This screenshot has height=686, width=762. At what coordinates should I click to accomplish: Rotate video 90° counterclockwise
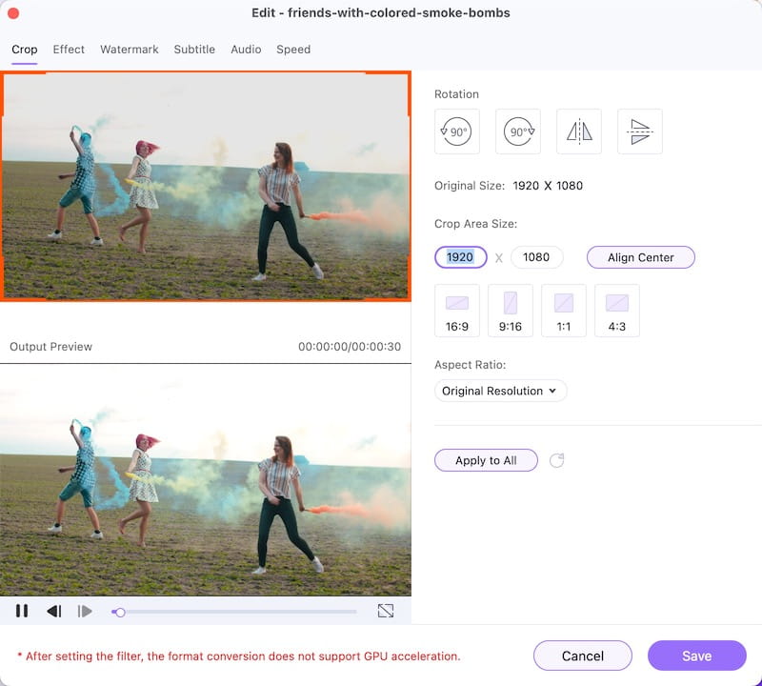coord(457,131)
